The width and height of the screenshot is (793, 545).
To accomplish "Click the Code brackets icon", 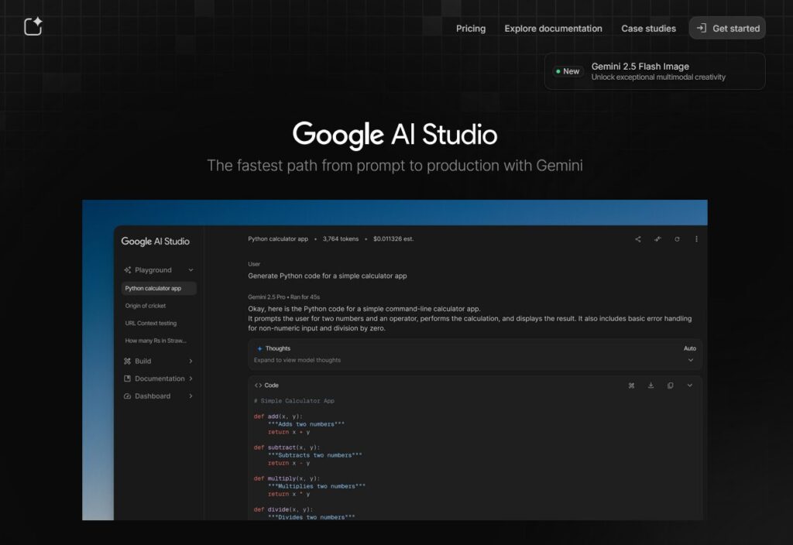I will (258, 386).
